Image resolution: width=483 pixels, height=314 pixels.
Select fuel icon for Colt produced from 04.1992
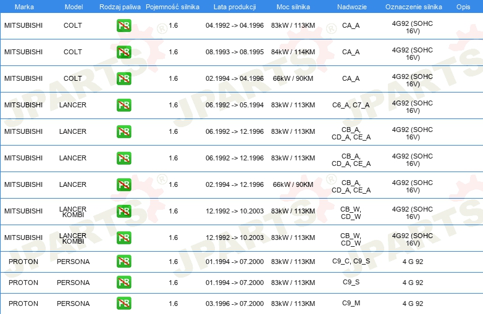(124, 26)
